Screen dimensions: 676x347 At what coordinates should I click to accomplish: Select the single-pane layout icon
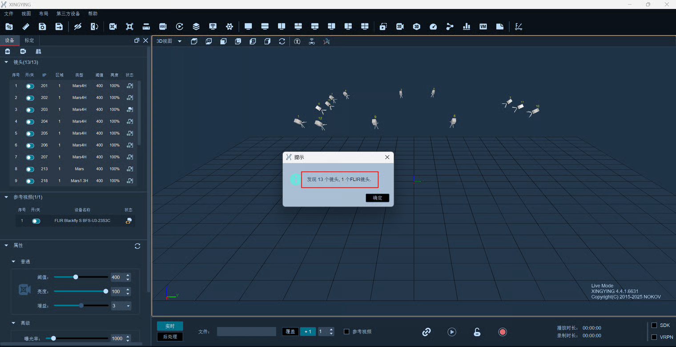click(248, 27)
